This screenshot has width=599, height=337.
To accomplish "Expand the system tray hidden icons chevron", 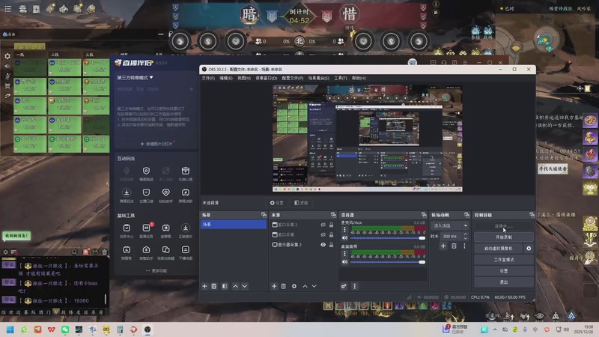I will click(x=495, y=330).
